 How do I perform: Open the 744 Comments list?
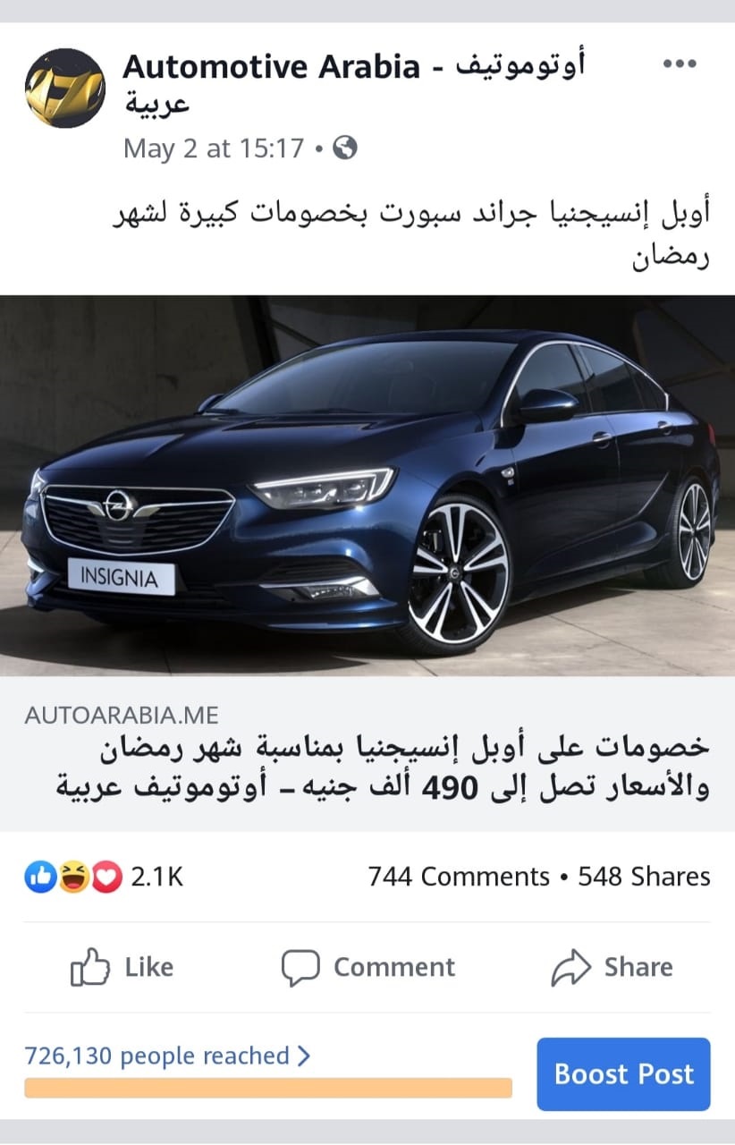459,877
